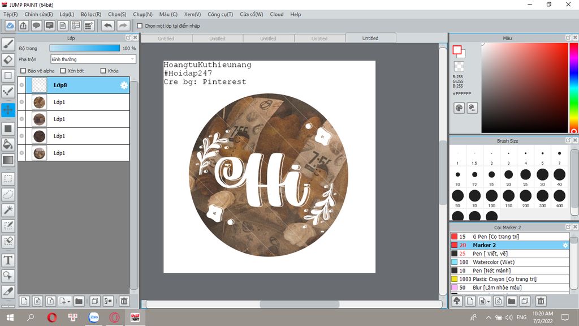The width and height of the screenshot is (579, 326).
Task: Select the Select Eraser tool
Action: click(8, 241)
